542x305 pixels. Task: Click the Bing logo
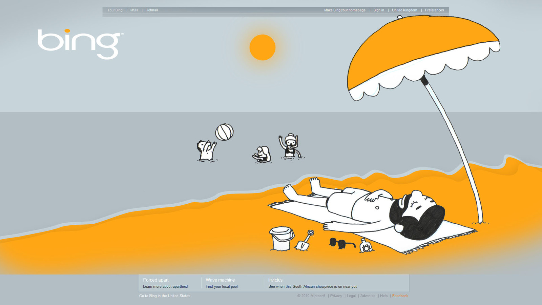tap(81, 44)
